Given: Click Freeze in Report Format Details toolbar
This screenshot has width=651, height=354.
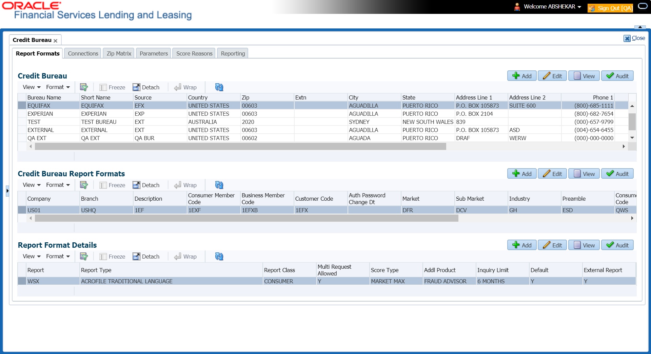Looking at the screenshot, I should tap(112, 257).
